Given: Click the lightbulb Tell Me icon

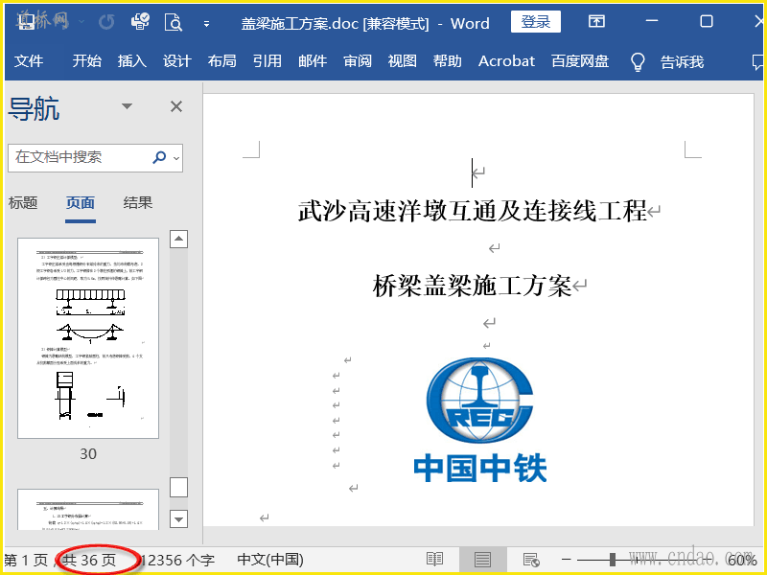Looking at the screenshot, I should pyautogui.click(x=638, y=62).
